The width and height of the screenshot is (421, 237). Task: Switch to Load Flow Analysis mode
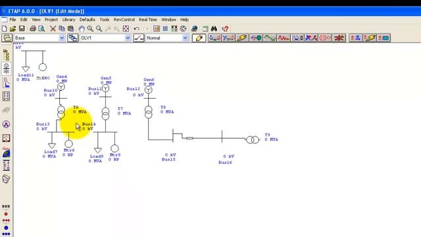point(214,38)
